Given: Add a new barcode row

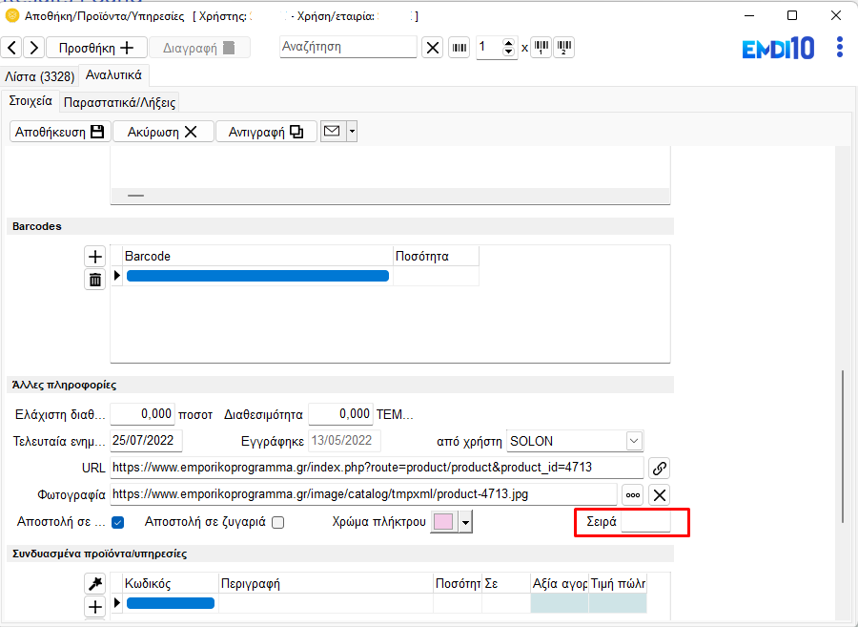Looking at the screenshot, I should pyautogui.click(x=94, y=257).
